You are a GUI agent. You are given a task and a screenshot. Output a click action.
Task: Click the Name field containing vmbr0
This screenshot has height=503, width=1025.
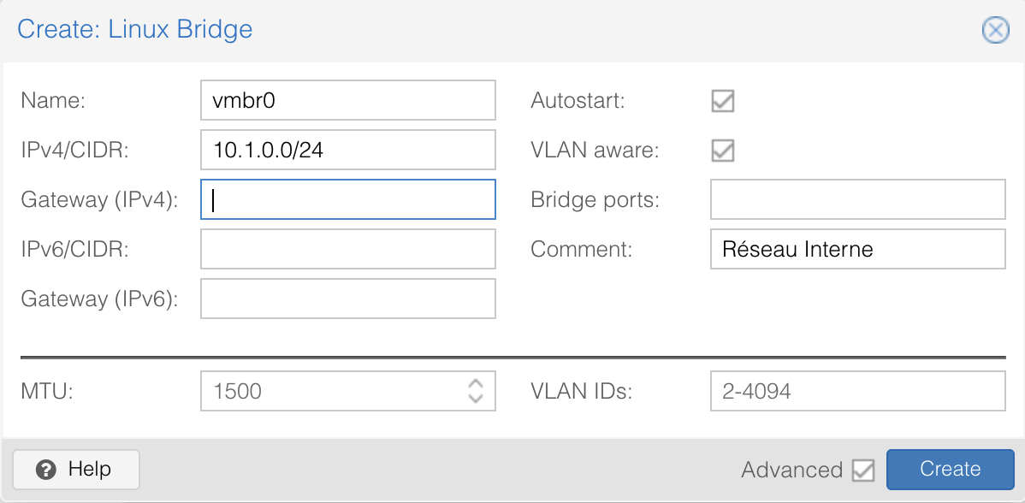[347, 101]
